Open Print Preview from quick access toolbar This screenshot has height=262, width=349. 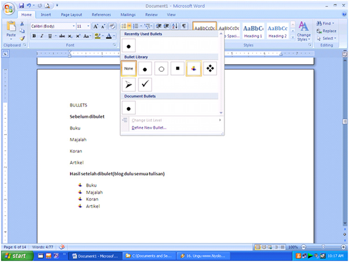tap(47, 6)
